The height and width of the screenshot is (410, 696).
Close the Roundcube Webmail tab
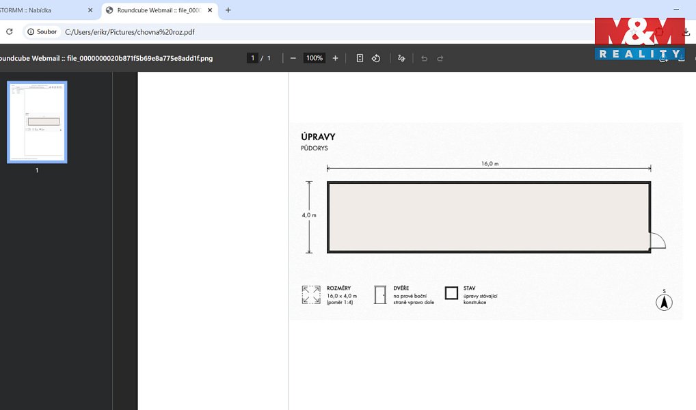(x=210, y=10)
